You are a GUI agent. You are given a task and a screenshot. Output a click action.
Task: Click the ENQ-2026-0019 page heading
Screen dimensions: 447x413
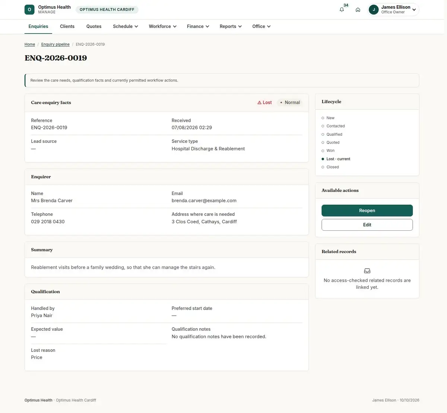[x=56, y=58]
